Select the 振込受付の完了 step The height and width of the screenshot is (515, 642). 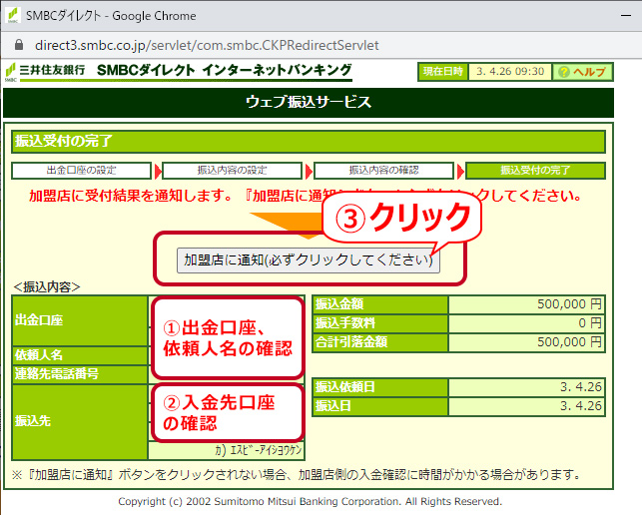click(535, 171)
